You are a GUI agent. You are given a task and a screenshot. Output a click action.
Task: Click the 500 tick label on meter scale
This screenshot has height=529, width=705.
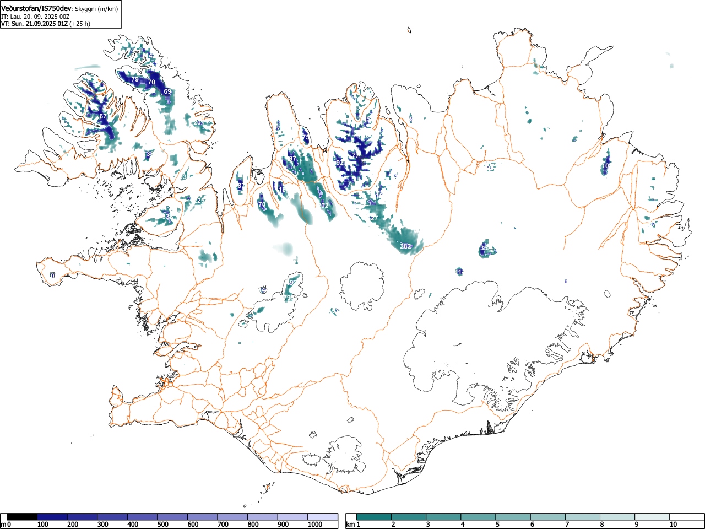click(x=162, y=525)
